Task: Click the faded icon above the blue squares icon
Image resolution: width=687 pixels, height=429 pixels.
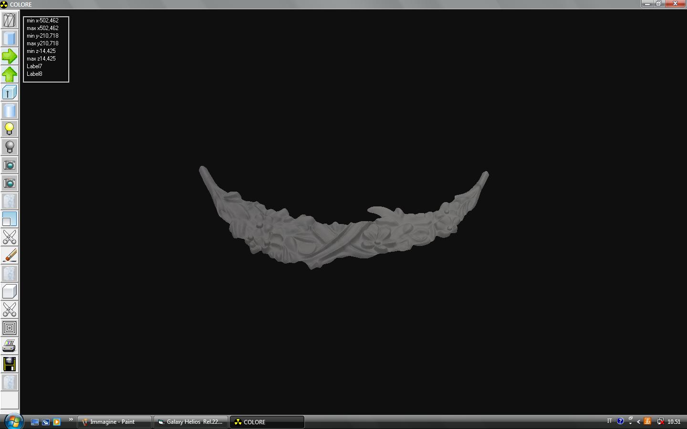Action: click(10, 201)
